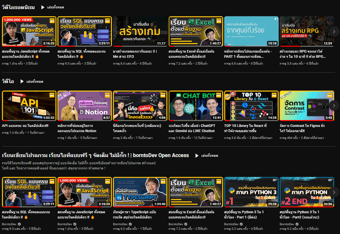Click BorntoDev channel name under Python Part2 video
The image size is (340, 234).
[x=287, y=224]
